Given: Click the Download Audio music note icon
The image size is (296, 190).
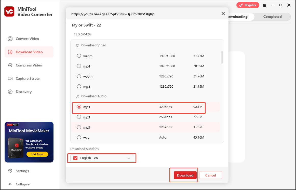Looking at the screenshot, I should pyautogui.click(x=77, y=97).
